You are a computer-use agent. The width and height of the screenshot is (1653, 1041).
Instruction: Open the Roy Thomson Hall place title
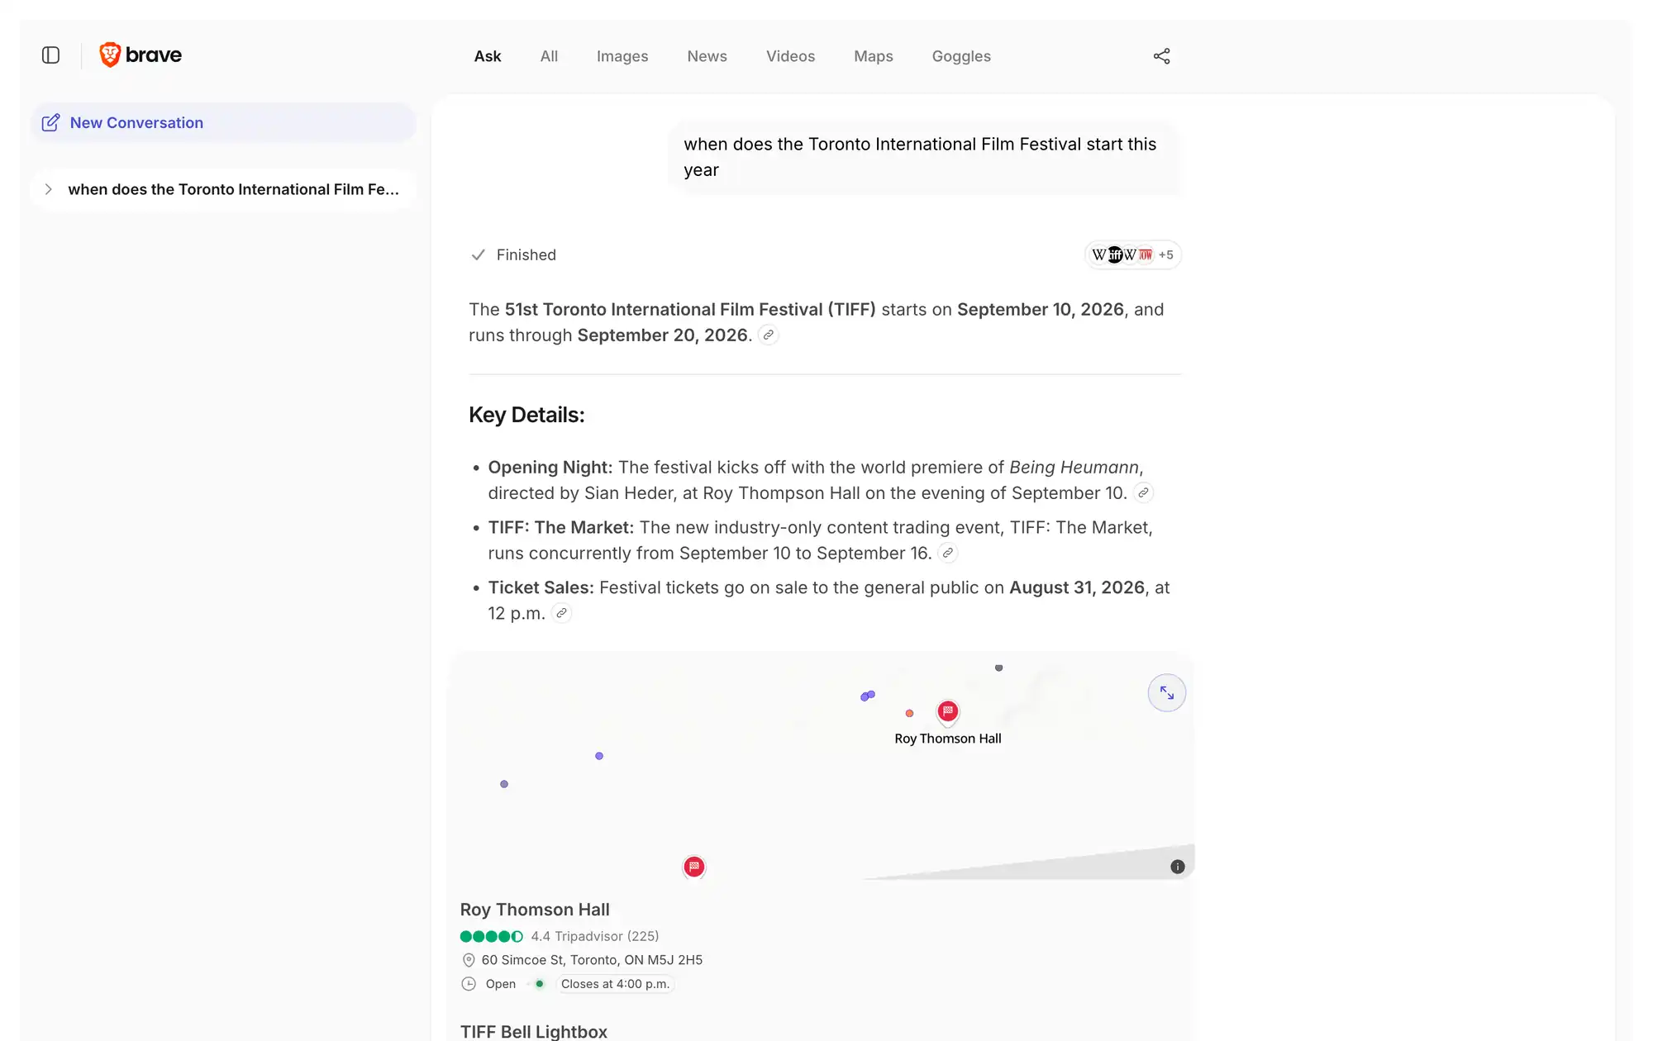point(535,910)
